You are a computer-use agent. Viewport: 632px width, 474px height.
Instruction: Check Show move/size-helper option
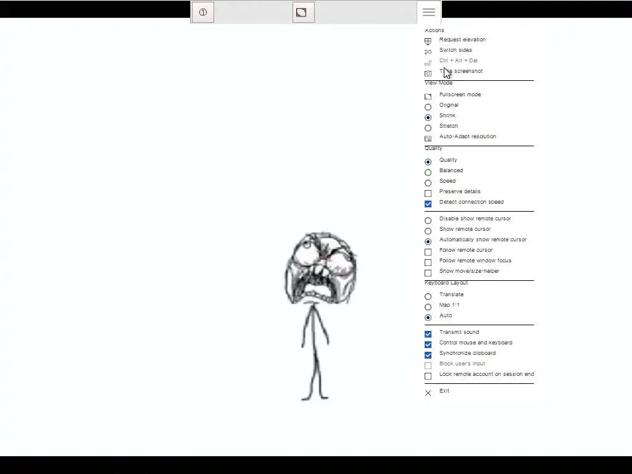[x=428, y=273]
